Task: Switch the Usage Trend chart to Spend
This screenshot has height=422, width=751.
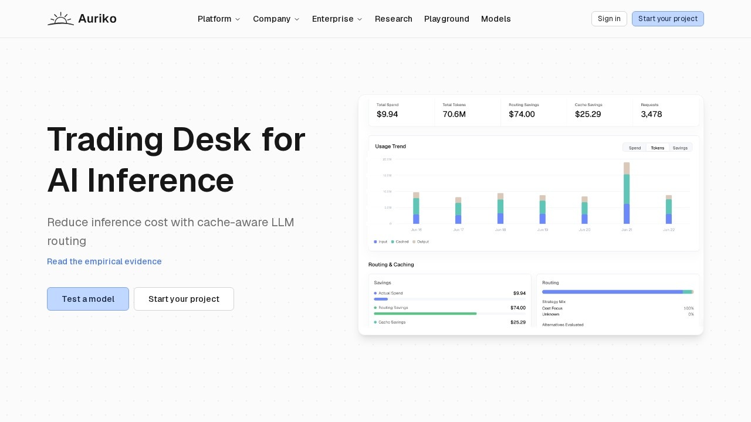Action: click(635, 148)
